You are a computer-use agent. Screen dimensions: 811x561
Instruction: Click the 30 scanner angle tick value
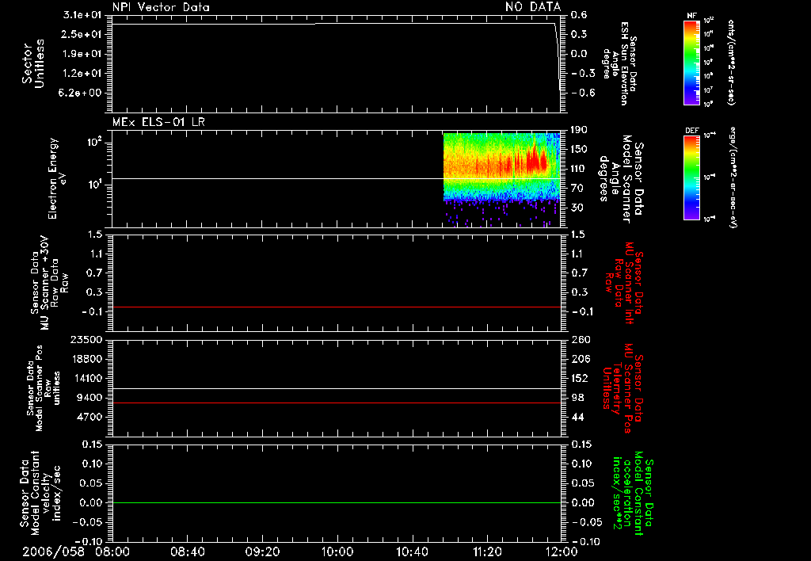coord(577,208)
